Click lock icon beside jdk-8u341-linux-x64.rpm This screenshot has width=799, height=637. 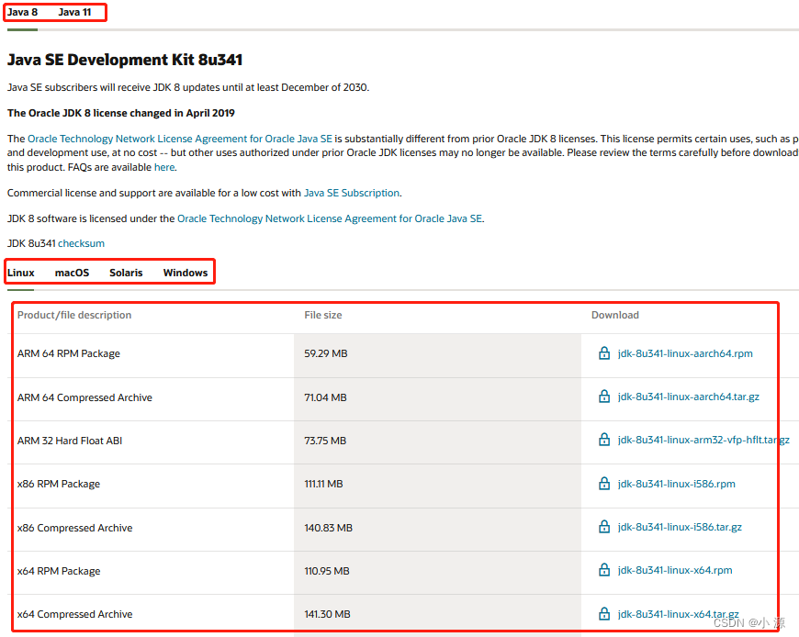604,571
